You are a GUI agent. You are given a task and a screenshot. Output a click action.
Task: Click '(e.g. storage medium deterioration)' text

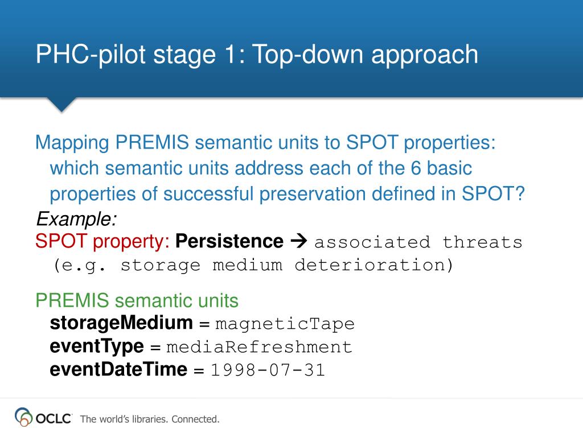pyautogui.click(x=253, y=265)
